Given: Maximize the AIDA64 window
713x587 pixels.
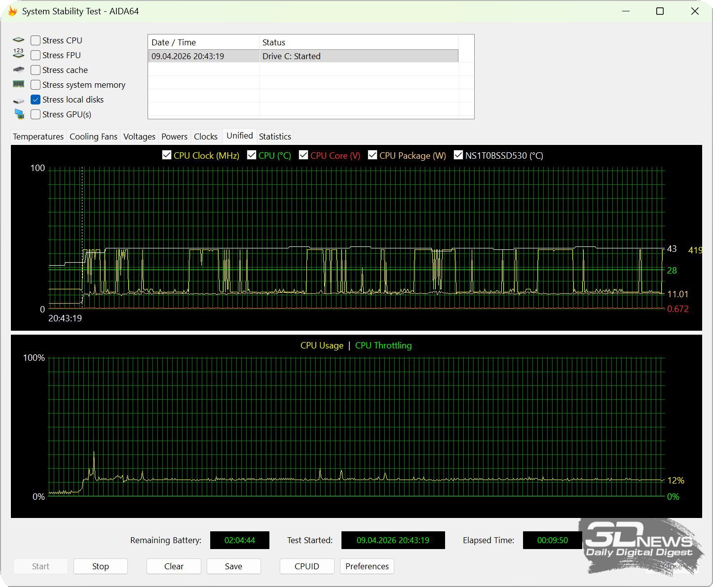Looking at the screenshot, I should coord(660,11).
